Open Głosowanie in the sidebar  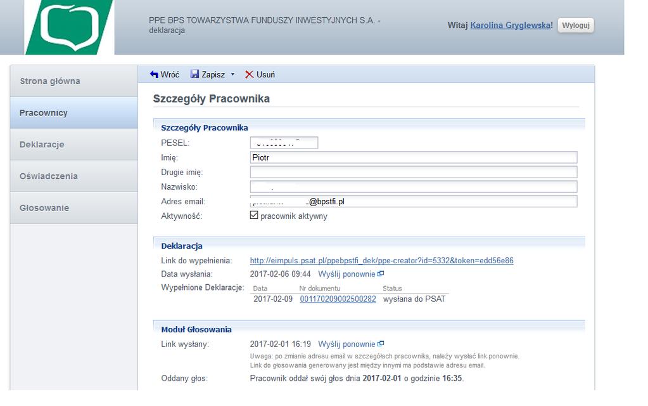[74, 208]
